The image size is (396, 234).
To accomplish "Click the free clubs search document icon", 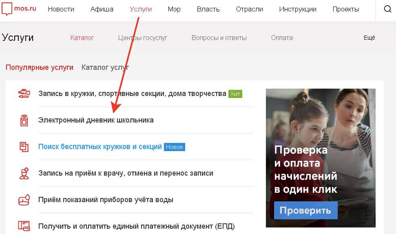I will point(24,147).
